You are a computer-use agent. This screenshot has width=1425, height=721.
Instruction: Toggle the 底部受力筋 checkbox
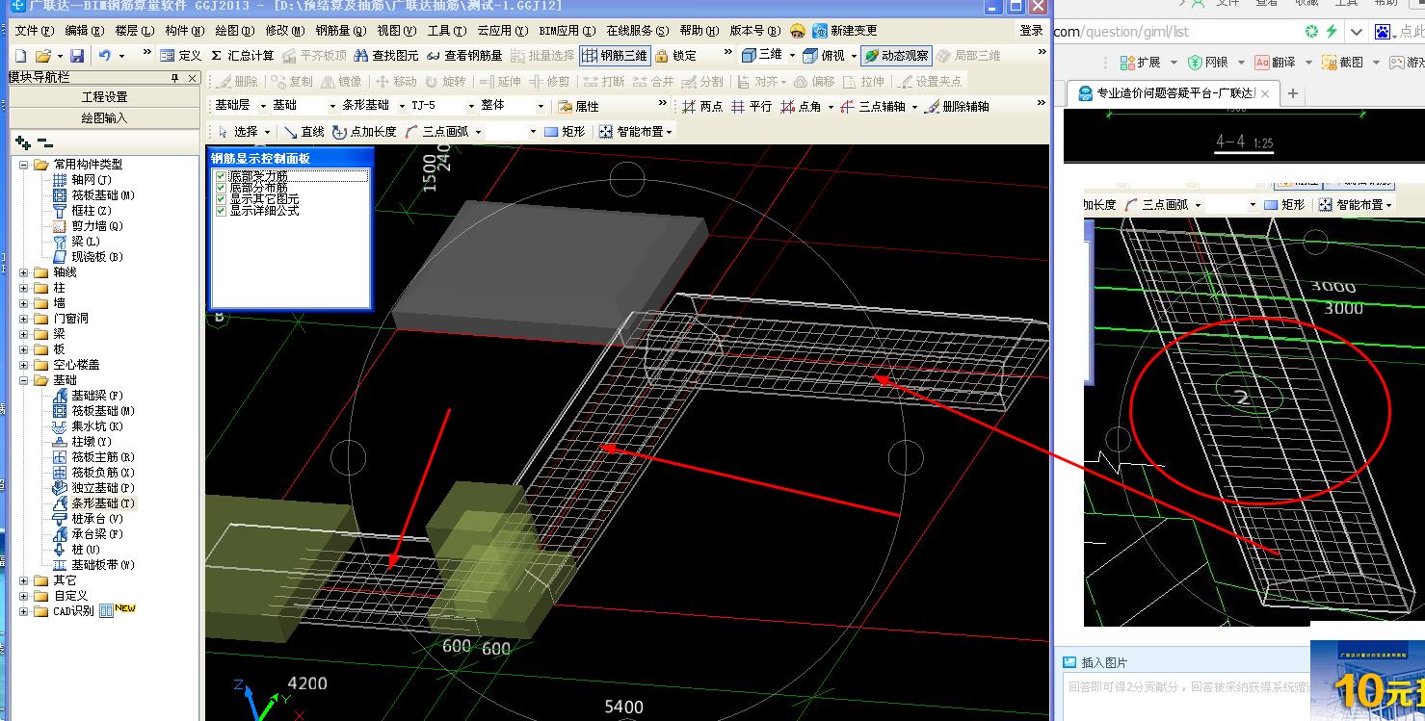[x=222, y=176]
